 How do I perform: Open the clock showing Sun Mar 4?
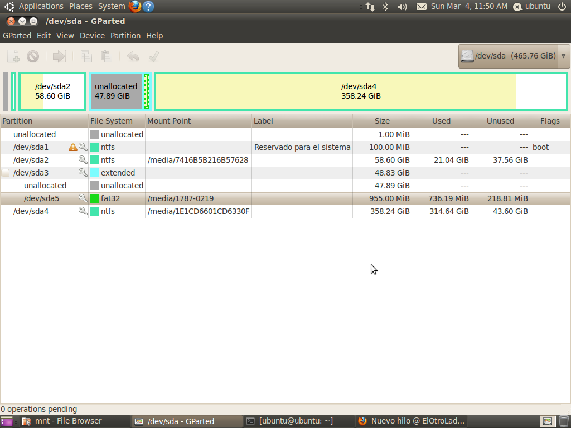[469, 7]
